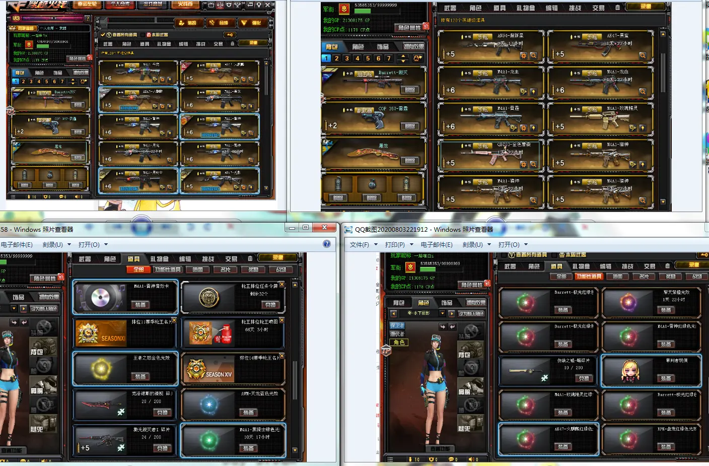
Task: Click 设为默认角色 button in bottom-right viewer
Action: [471, 313]
